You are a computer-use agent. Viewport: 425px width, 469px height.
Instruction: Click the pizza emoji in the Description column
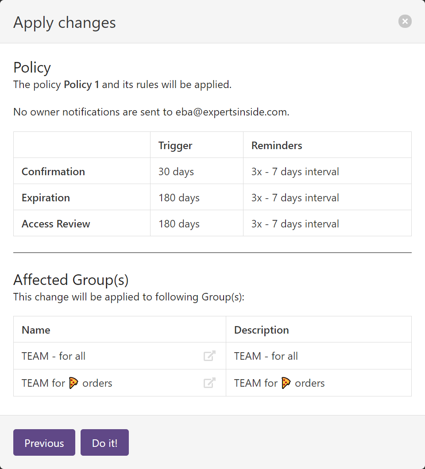click(x=286, y=382)
